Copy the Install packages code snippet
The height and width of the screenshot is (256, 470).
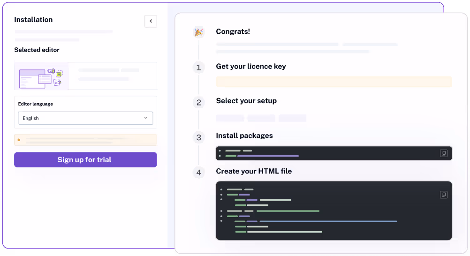(443, 153)
